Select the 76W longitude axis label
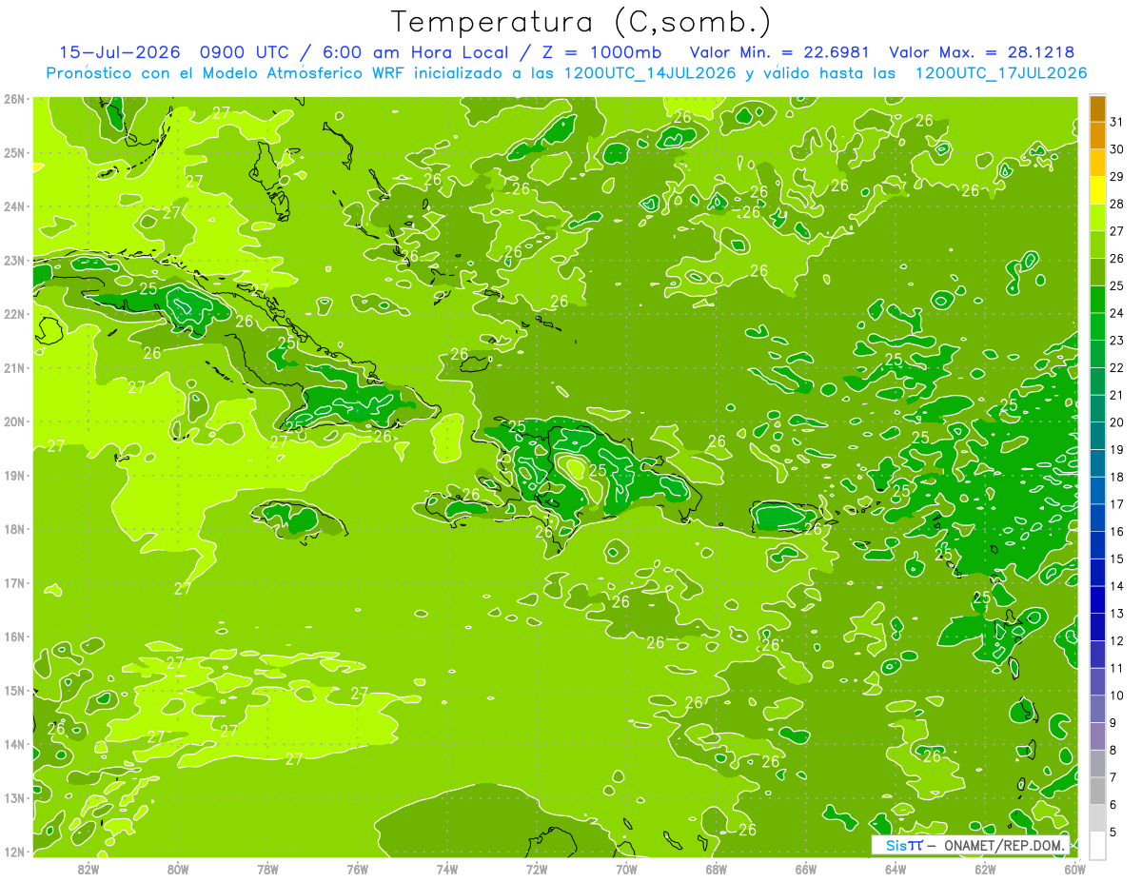1142x882 pixels. tap(357, 869)
